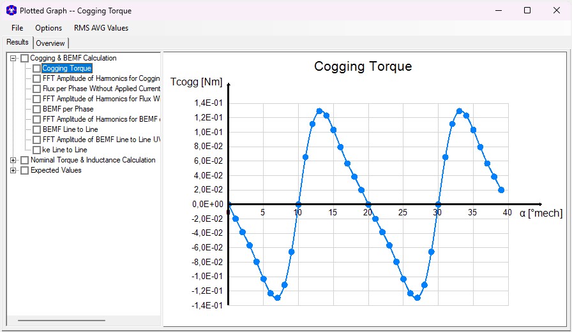Check the Cogging & BEMF Calculation checkbox
Image resolution: width=572 pixels, height=332 pixels.
pyautogui.click(x=24, y=58)
